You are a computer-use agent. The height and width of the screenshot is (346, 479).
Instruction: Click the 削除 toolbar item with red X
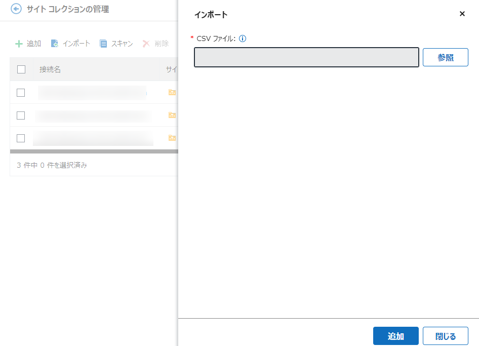point(155,44)
